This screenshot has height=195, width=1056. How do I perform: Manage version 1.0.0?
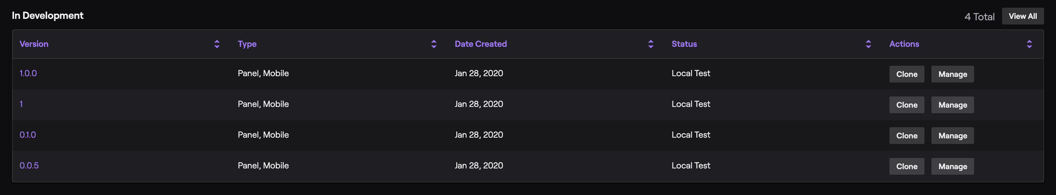pyautogui.click(x=952, y=74)
